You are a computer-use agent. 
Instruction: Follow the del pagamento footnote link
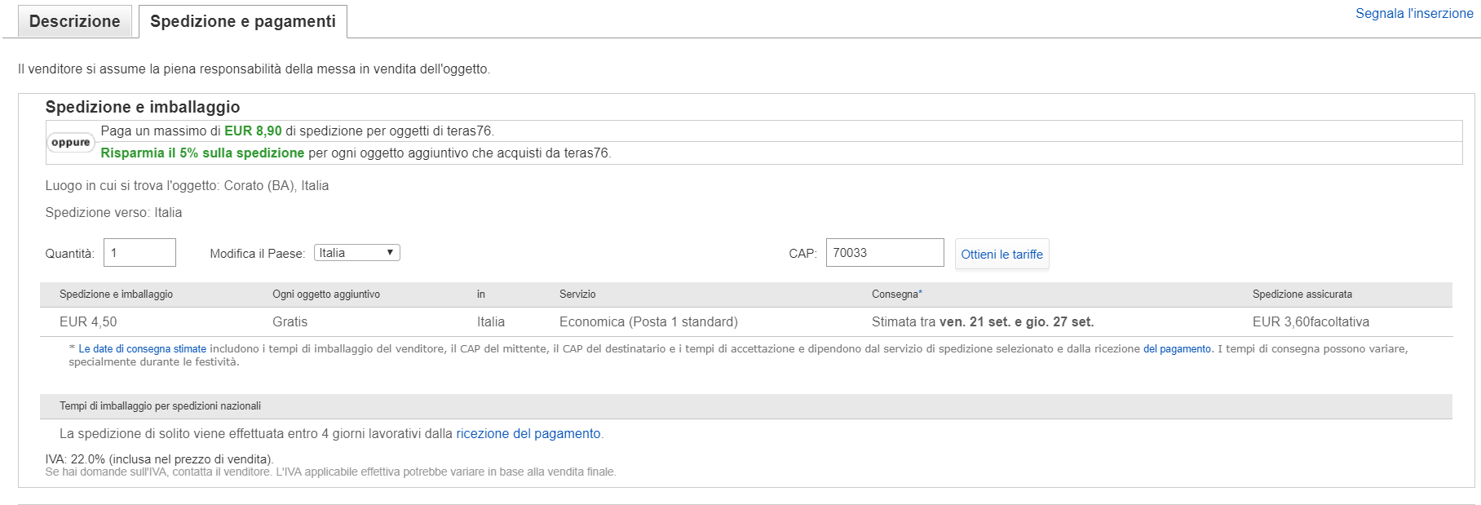click(x=1177, y=349)
